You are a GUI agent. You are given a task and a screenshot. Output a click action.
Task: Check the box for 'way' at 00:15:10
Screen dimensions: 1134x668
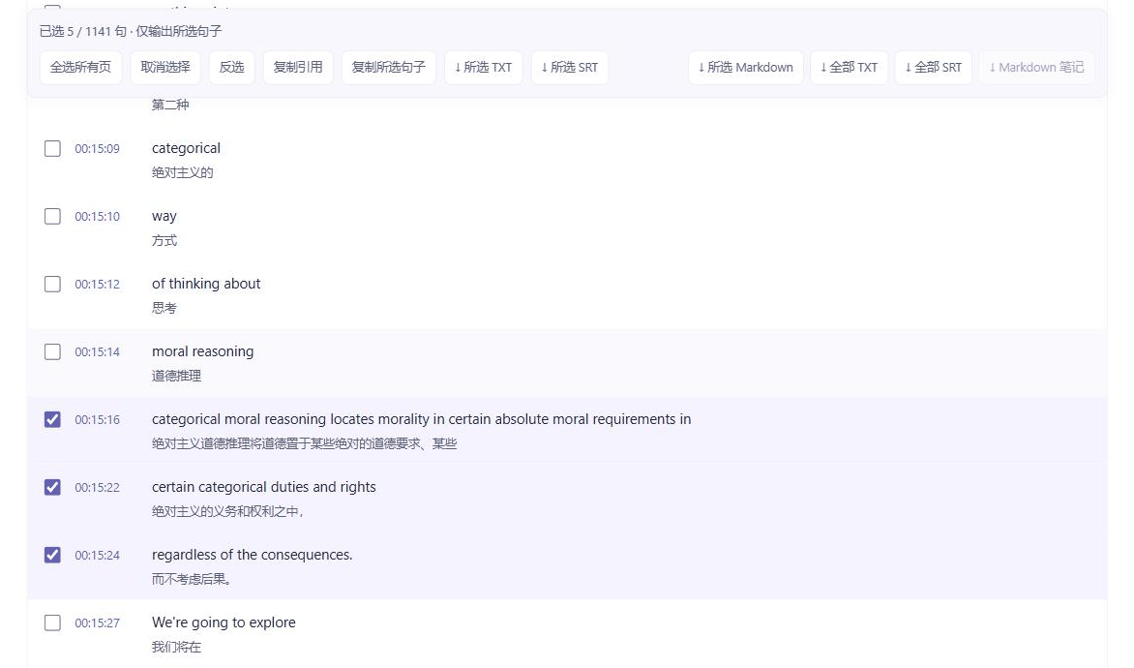(52, 217)
